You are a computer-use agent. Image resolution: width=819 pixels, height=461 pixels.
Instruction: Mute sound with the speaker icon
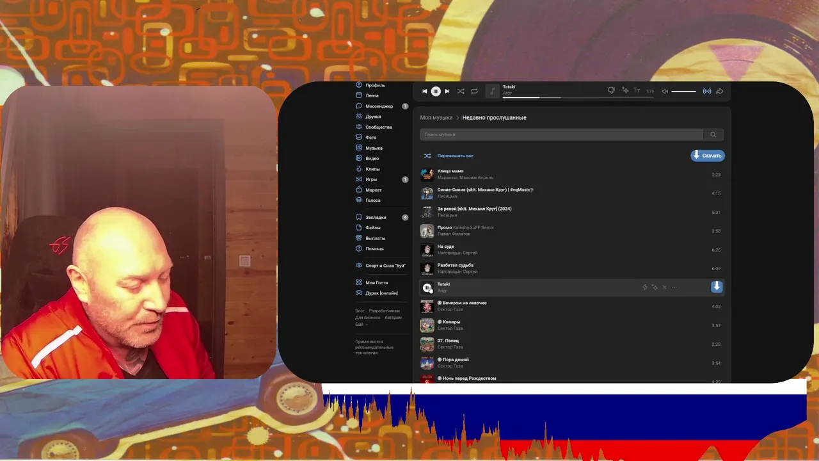tap(665, 91)
